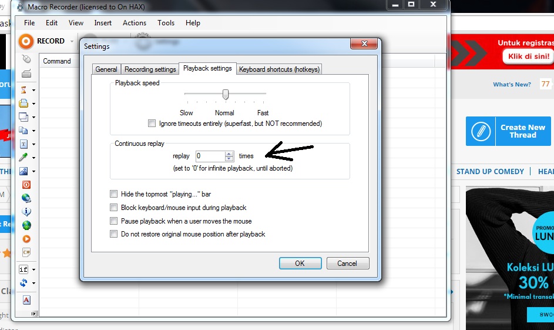Select the mouse command icon in sidebar
The image size is (554, 330).
tap(26, 59)
